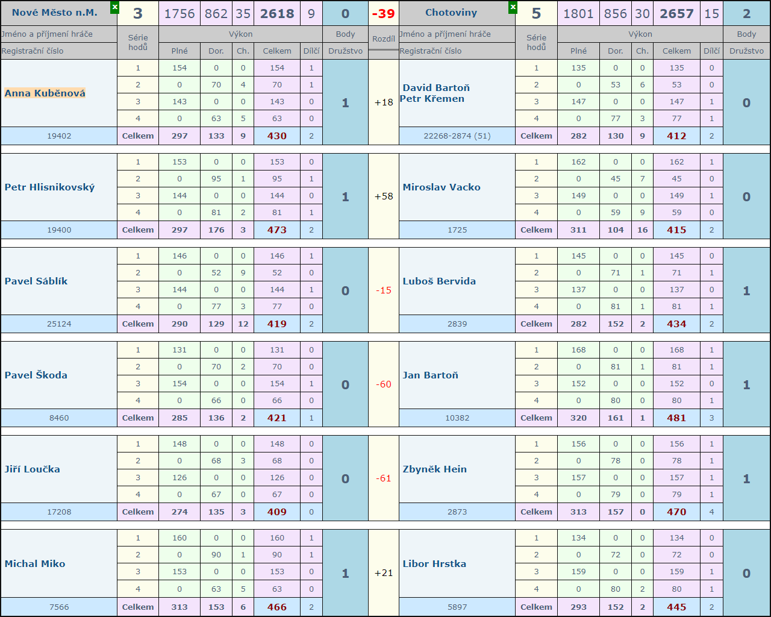Click Chotoviny Plné total 1801
The width and height of the screenshot is (771, 617).
click(x=578, y=13)
